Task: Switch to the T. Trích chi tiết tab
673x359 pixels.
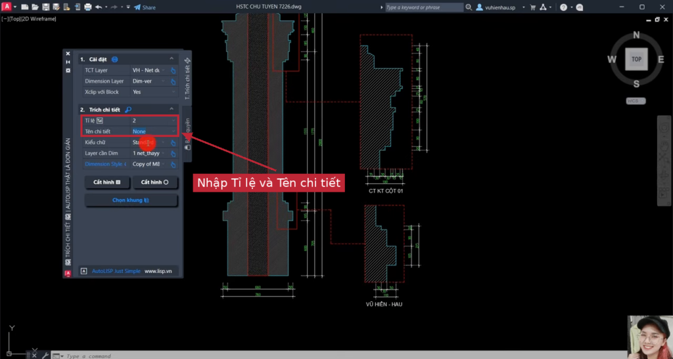Action: pyautogui.click(x=187, y=78)
